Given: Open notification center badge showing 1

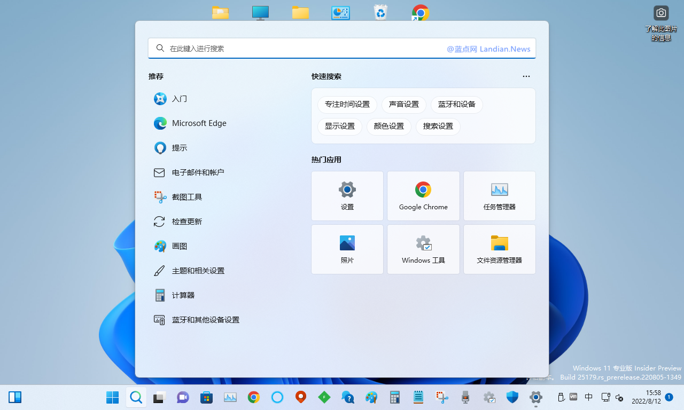Looking at the screenshot, I should [x=669, y=397].
